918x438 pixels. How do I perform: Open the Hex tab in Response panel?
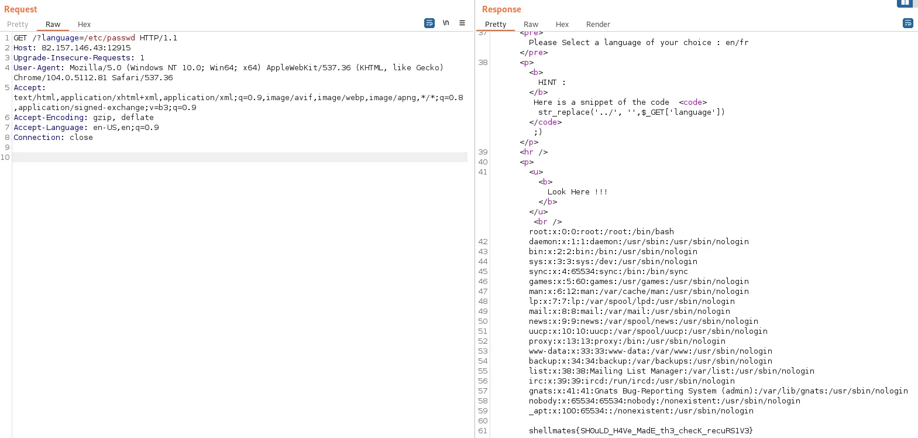click(x=562, y=25)
